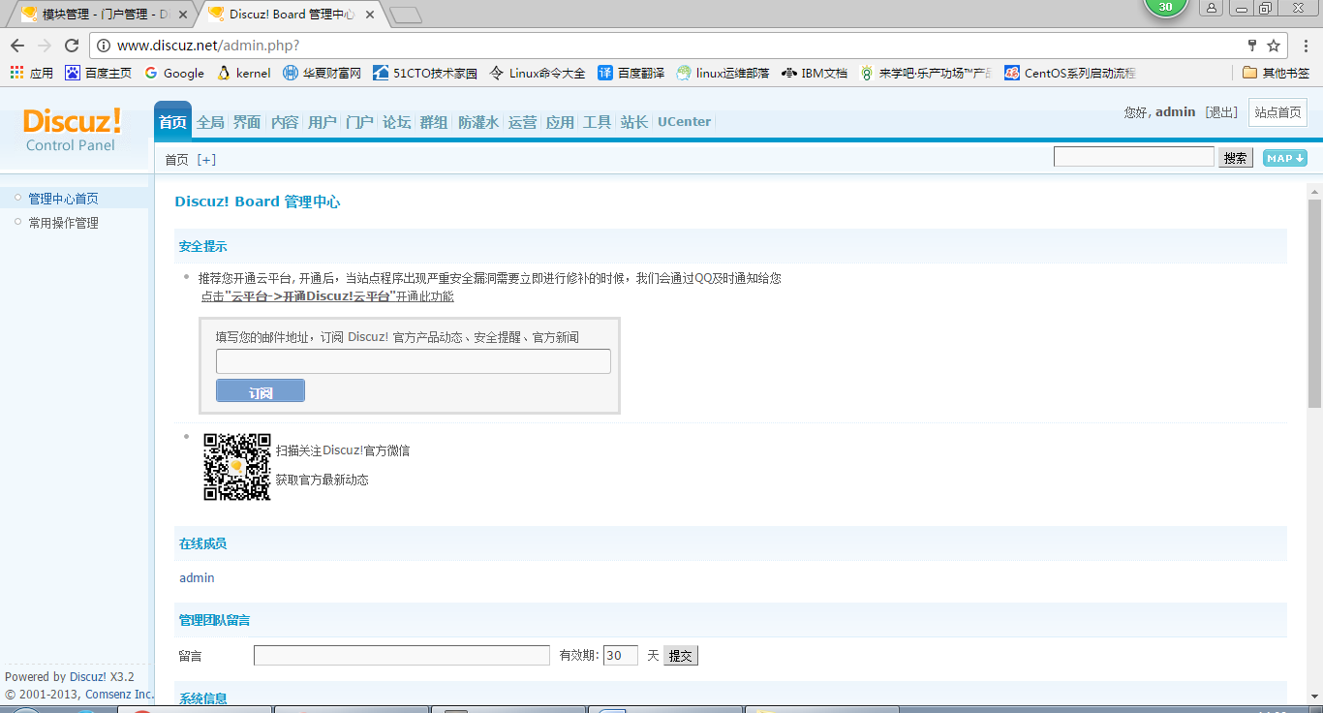The height and width of the screenshot is (713, 1323).
Task: Open the 应用 admin menu
Action: coord(560,122)
